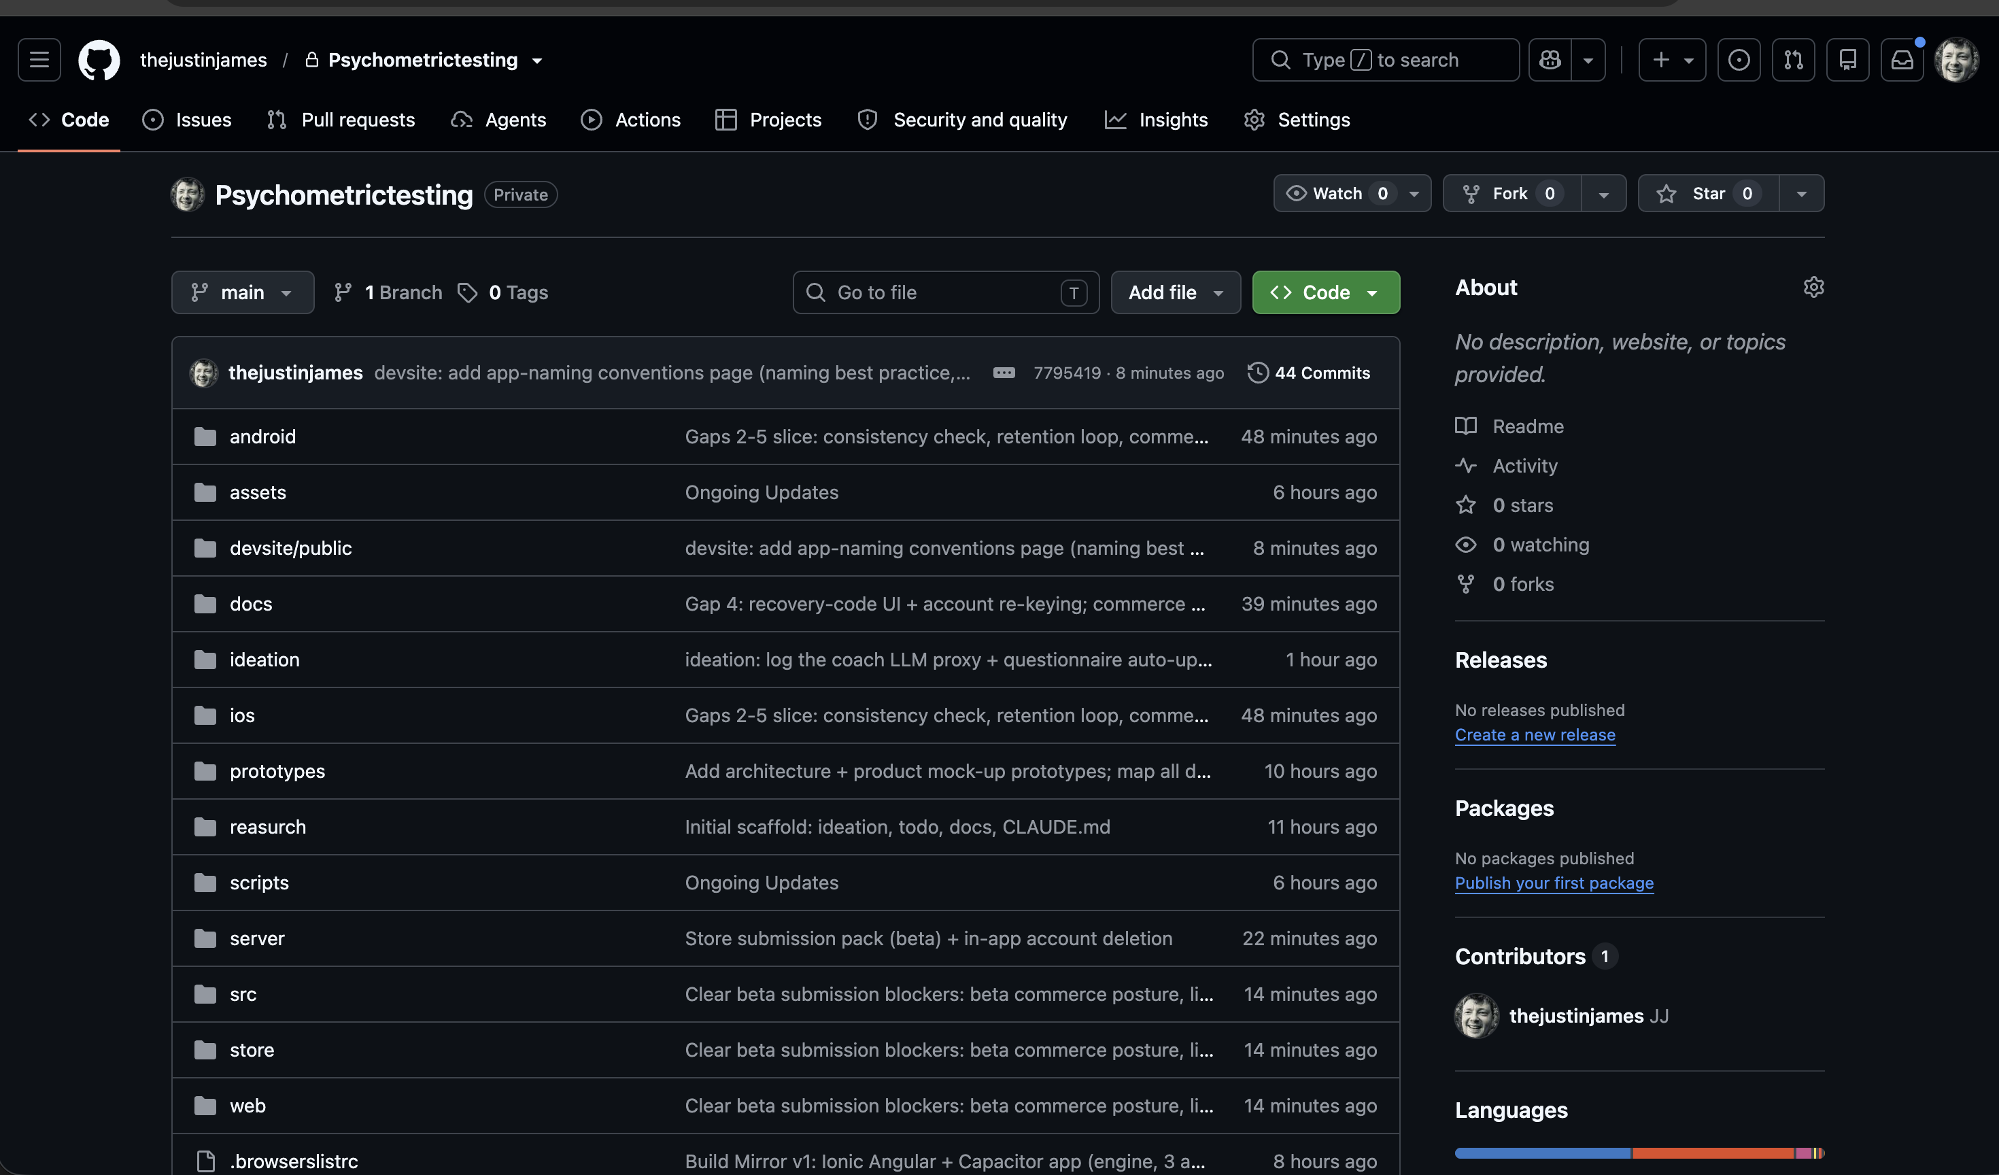Open Copilot chat icon in header
The image size is (1999, 1175).
pyautogui.click(x=1550, y=60)
